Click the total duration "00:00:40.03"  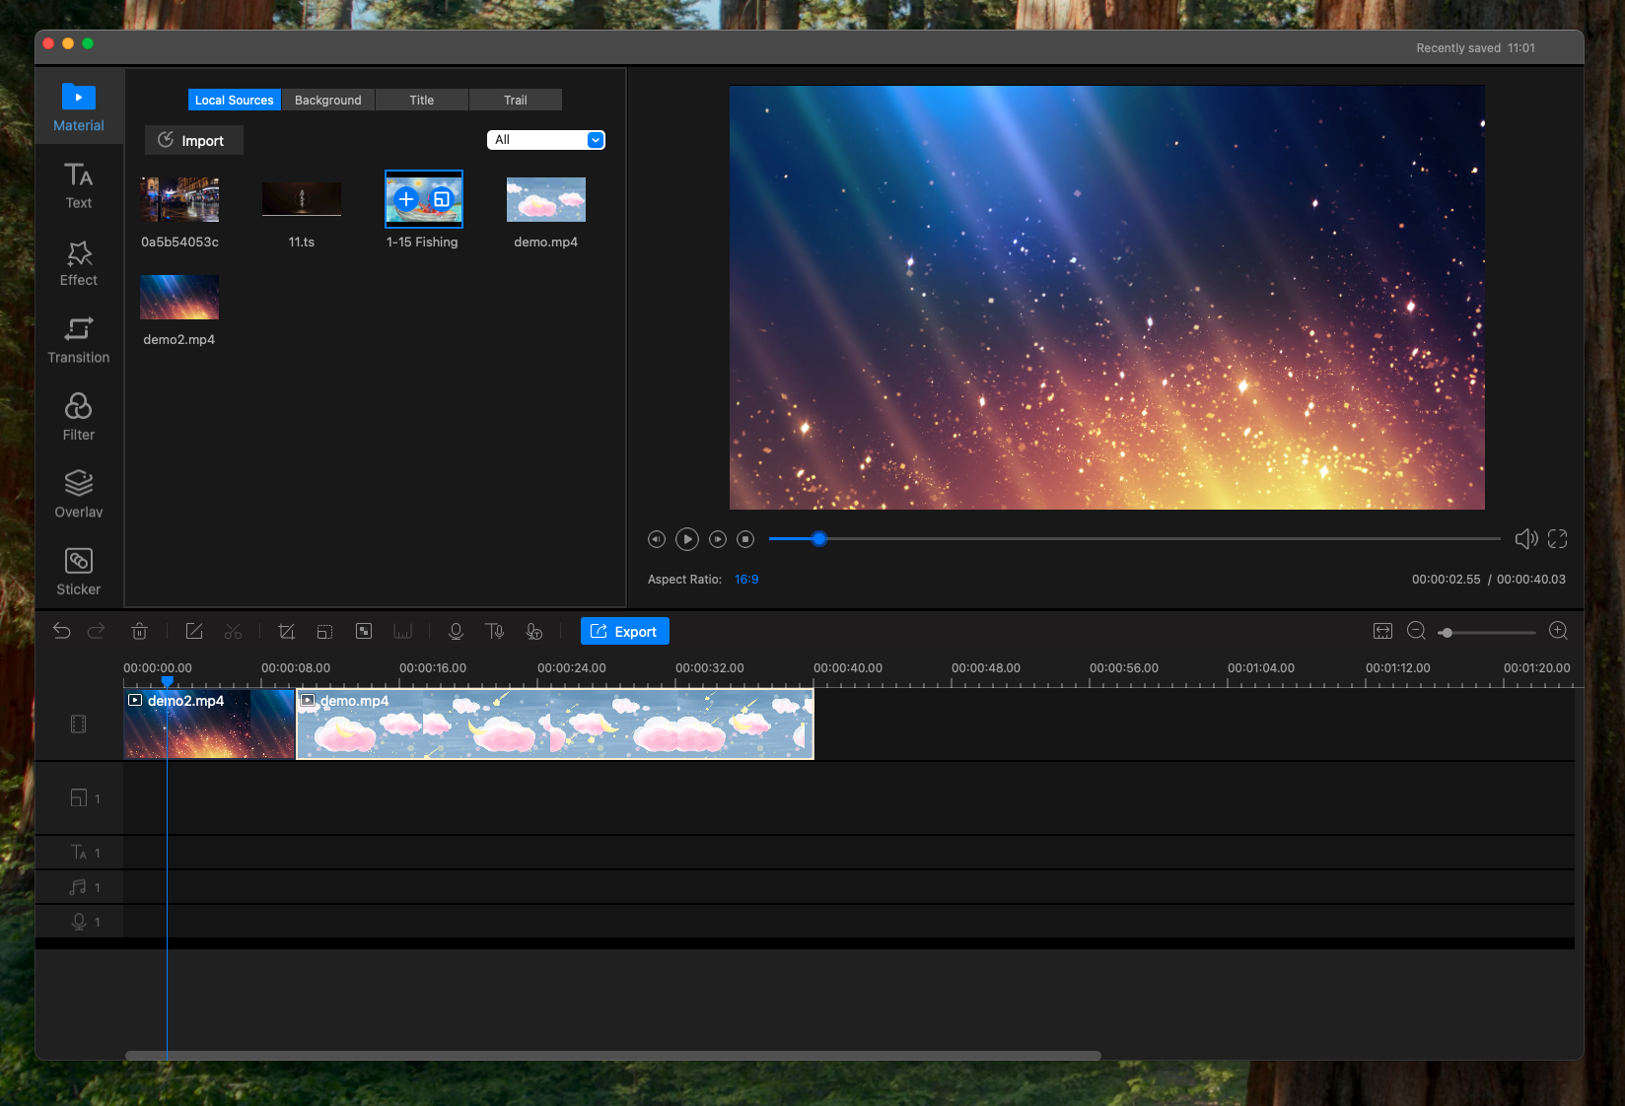tap(1531, 580)
